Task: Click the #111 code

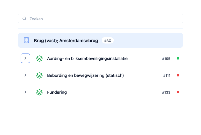Action: (167, 76)
